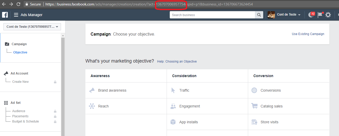Open the settings gear icon

click(x=328, y=15)
